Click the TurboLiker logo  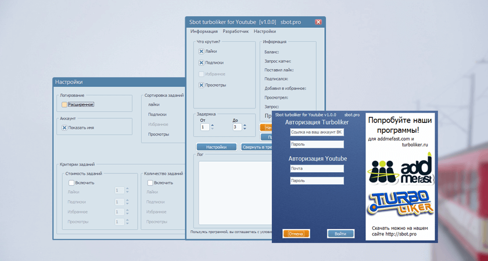[401, 203]
